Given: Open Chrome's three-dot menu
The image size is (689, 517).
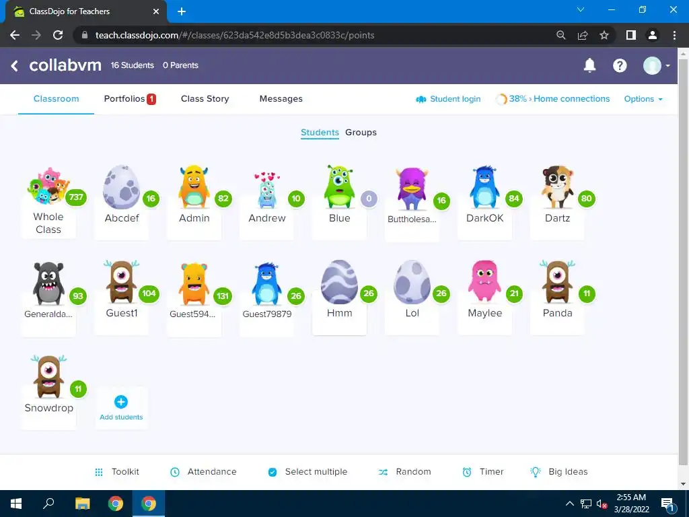Looking at the screenshot, I should coord(674,35).
